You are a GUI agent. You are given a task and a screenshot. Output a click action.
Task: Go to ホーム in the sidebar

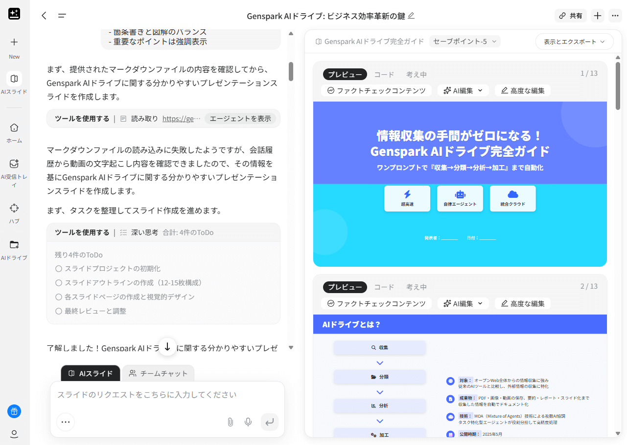[14, 127]
